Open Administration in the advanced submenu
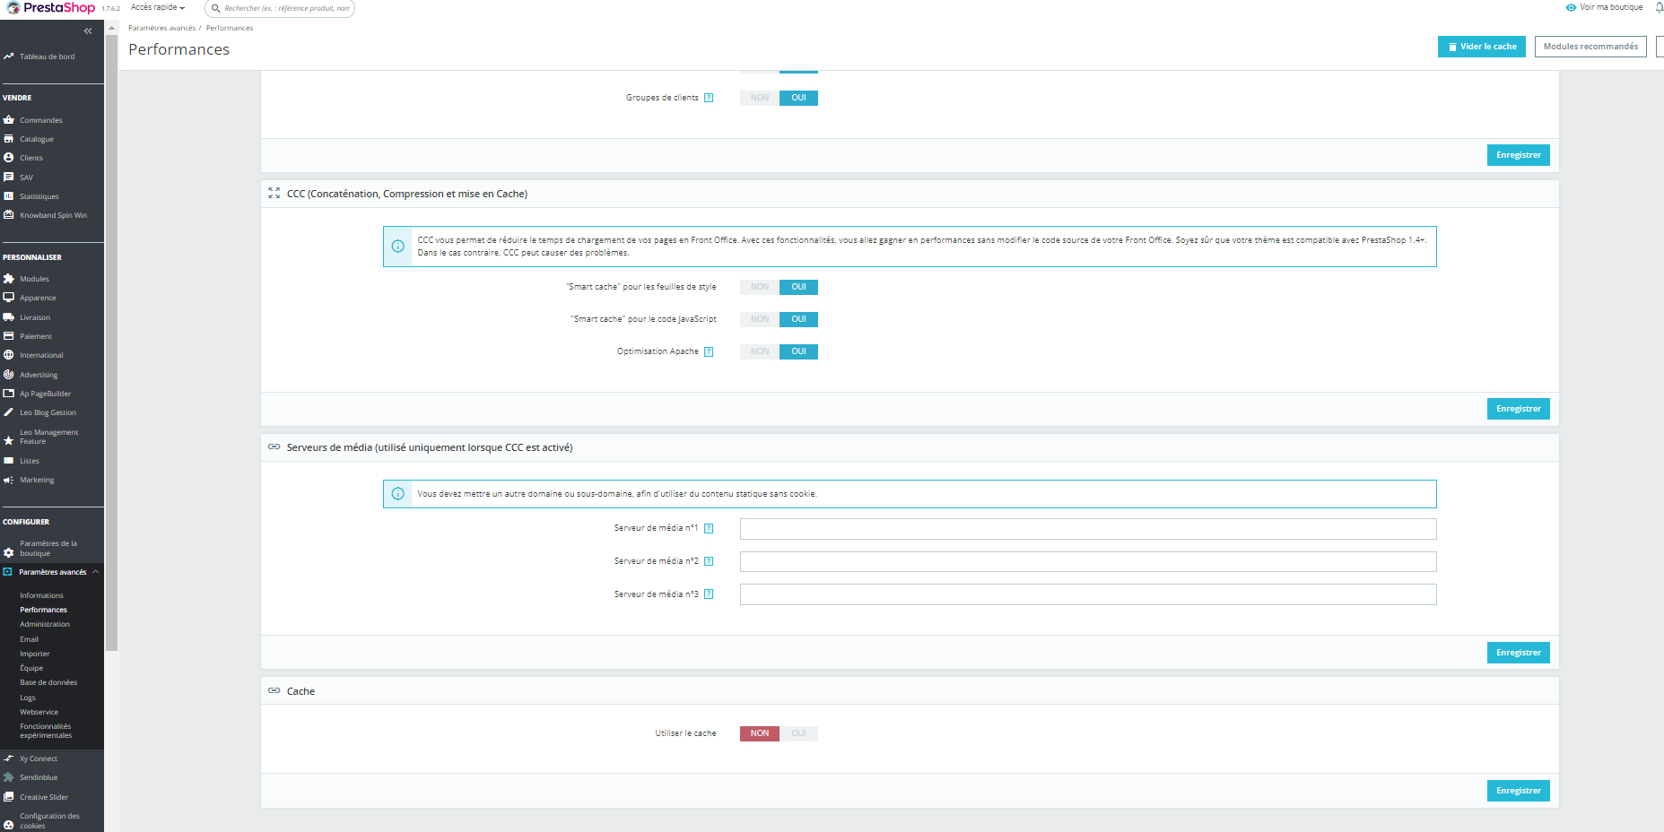1664x832 pixels. [45, 625]
